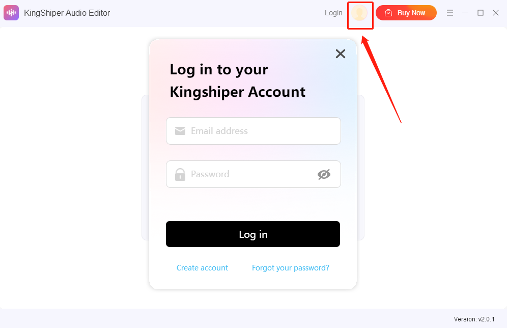Image resolution: width=507 pixels, height=328 pixels.
Task: Click the Log in to your Kingshiper Account heading
Action: coord(237,81)
